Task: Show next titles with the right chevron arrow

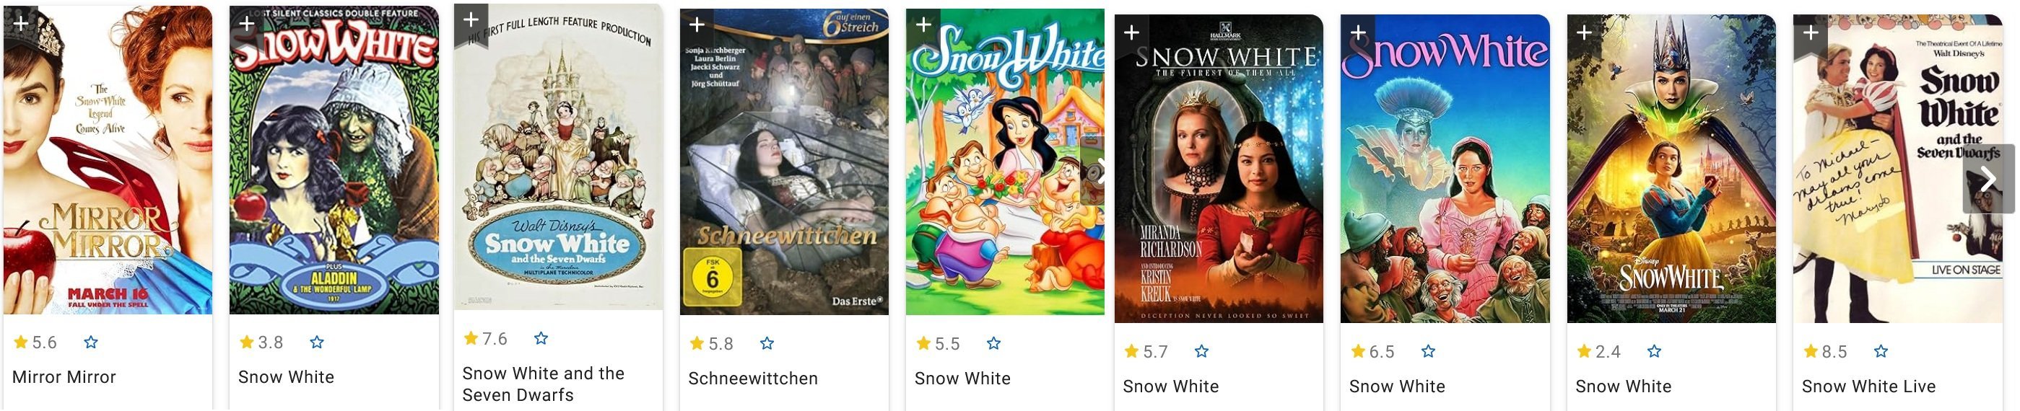Action: pos(1988,180)
